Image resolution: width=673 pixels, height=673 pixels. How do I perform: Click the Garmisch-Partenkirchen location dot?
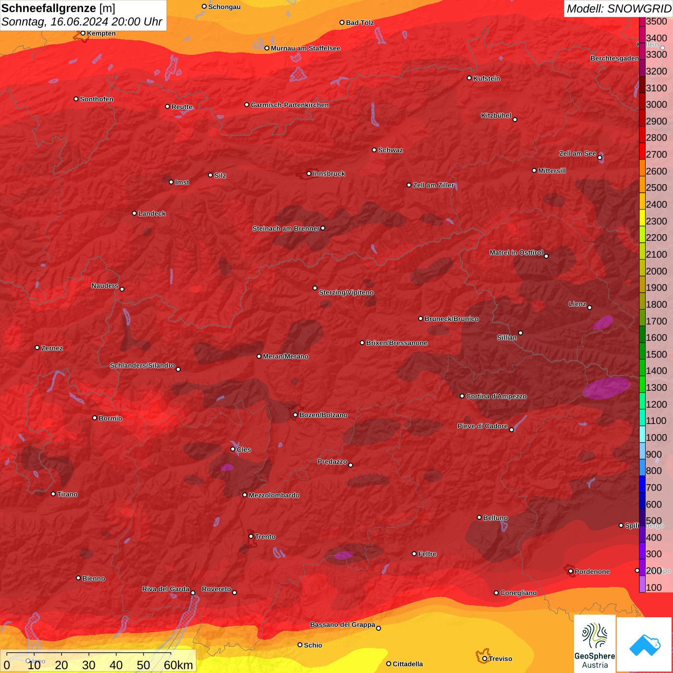(247, 105)
